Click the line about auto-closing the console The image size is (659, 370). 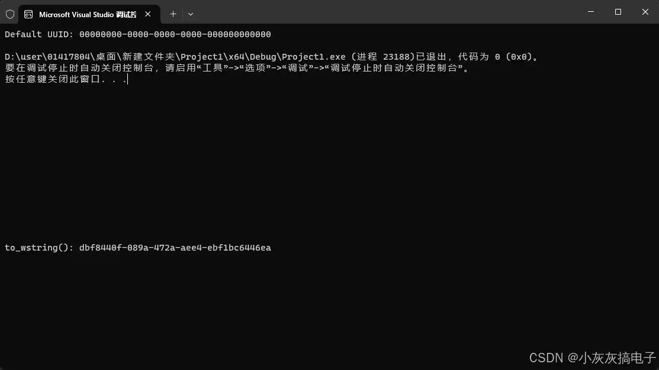[x=237, y=68]
